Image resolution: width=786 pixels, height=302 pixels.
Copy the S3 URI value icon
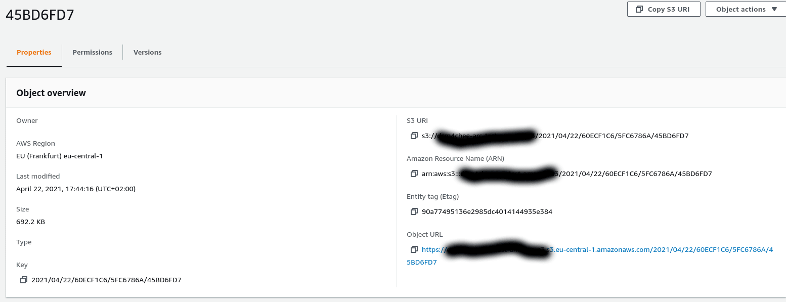(414, 136)
